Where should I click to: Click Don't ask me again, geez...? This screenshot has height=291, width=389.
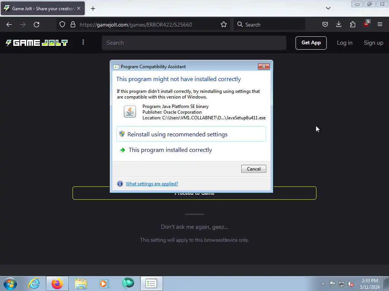(x=194, y=227)
